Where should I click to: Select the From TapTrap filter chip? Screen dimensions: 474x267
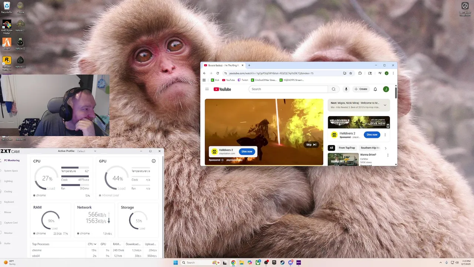[x=347, y=148]
